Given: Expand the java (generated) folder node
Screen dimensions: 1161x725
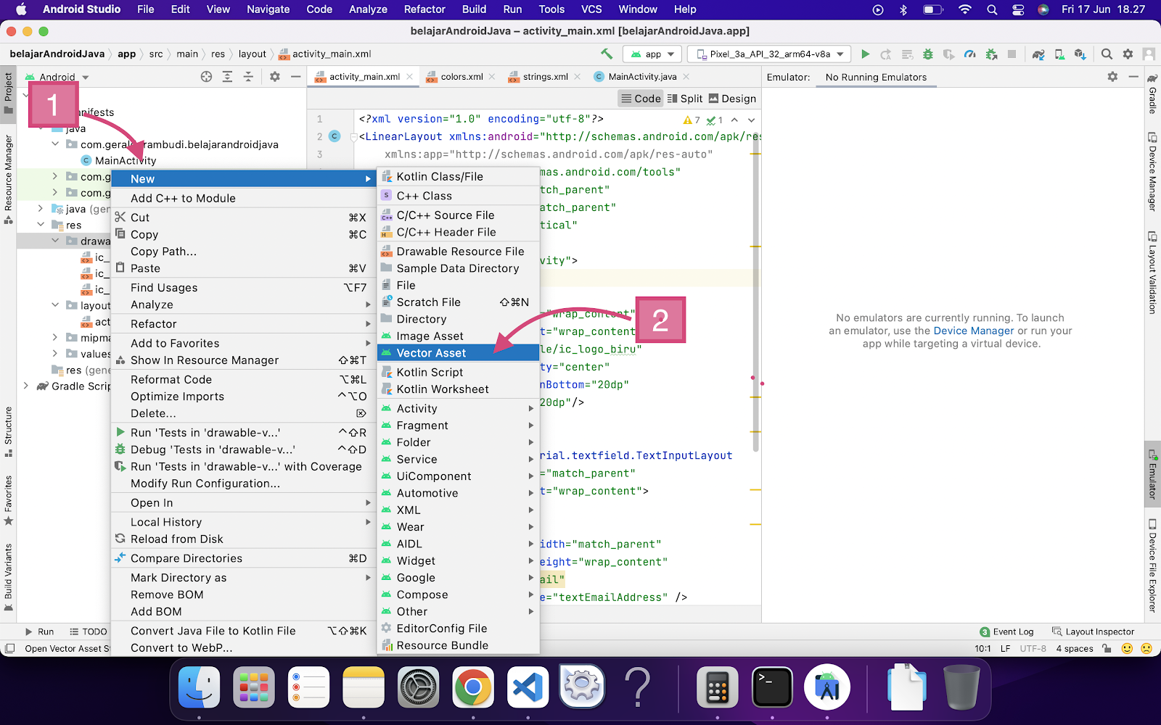Looking at the screenshot, I should click(x=41, y=209).
